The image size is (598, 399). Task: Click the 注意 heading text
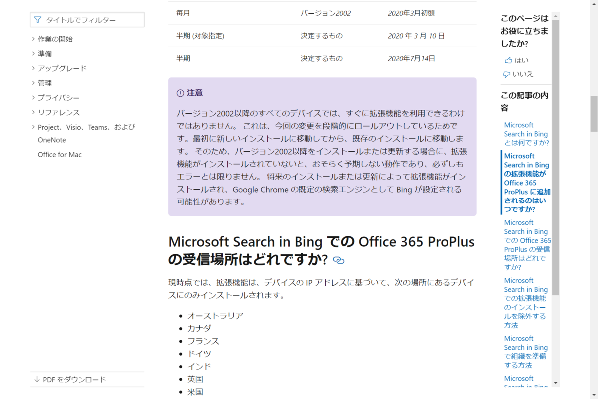pos(195,93)
